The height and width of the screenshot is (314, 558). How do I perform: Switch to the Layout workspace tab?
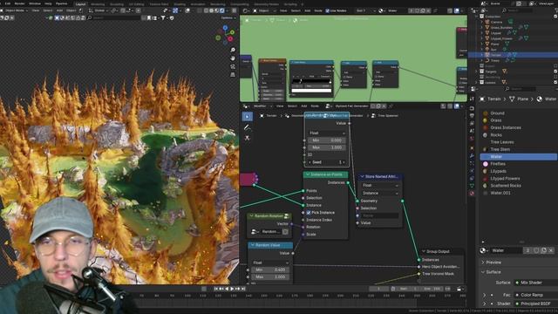(80, 3)
